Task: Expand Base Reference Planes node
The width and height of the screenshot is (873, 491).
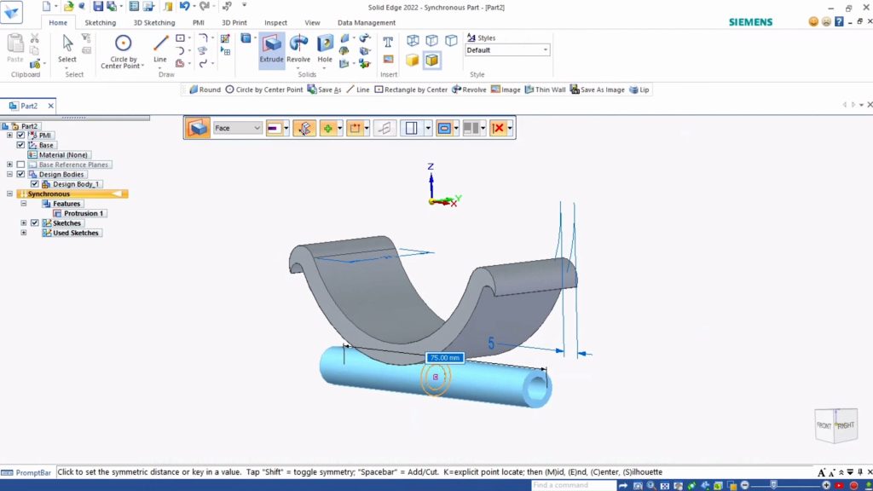Action: coord(9,165)
